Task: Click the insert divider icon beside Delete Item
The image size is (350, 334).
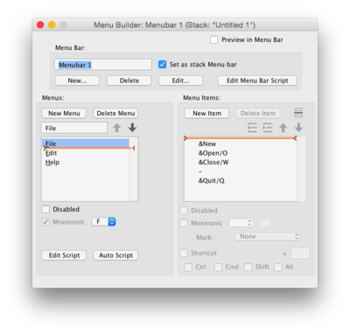Action: coord(298,113)
